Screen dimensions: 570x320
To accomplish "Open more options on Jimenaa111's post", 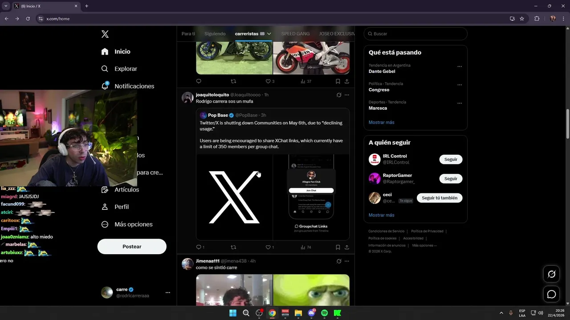I will tap(347, 261).
